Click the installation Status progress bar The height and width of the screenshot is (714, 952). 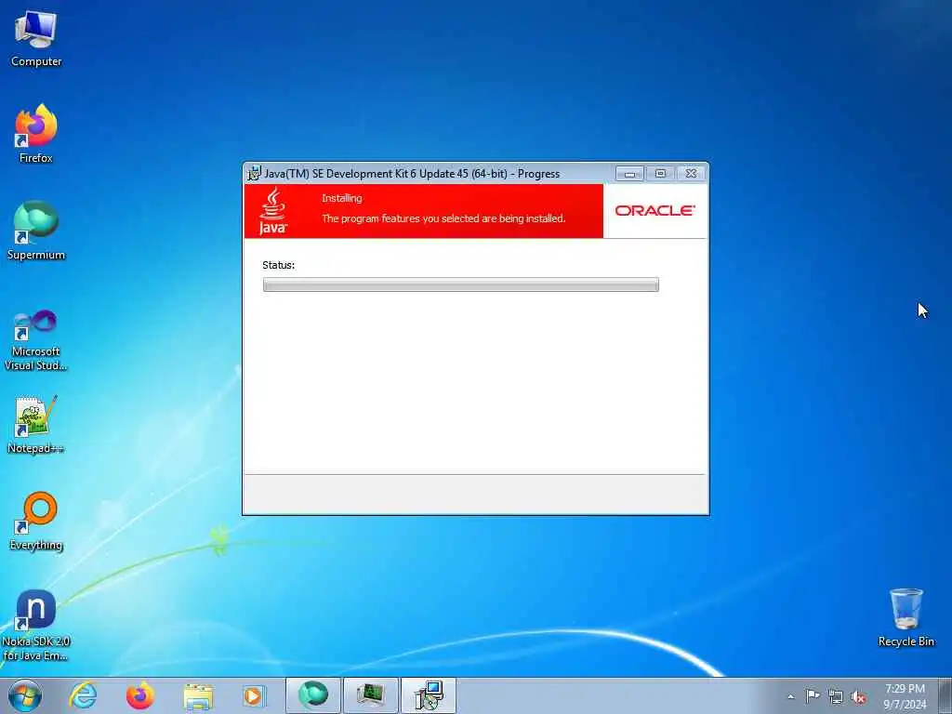(461, 284)
